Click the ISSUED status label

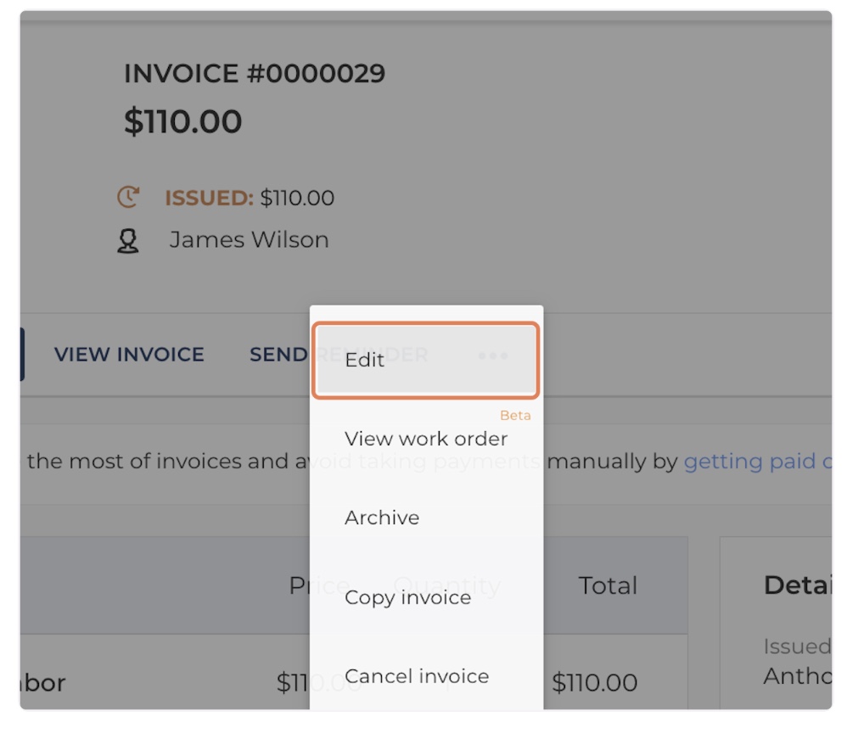click(x=209, y=199)
